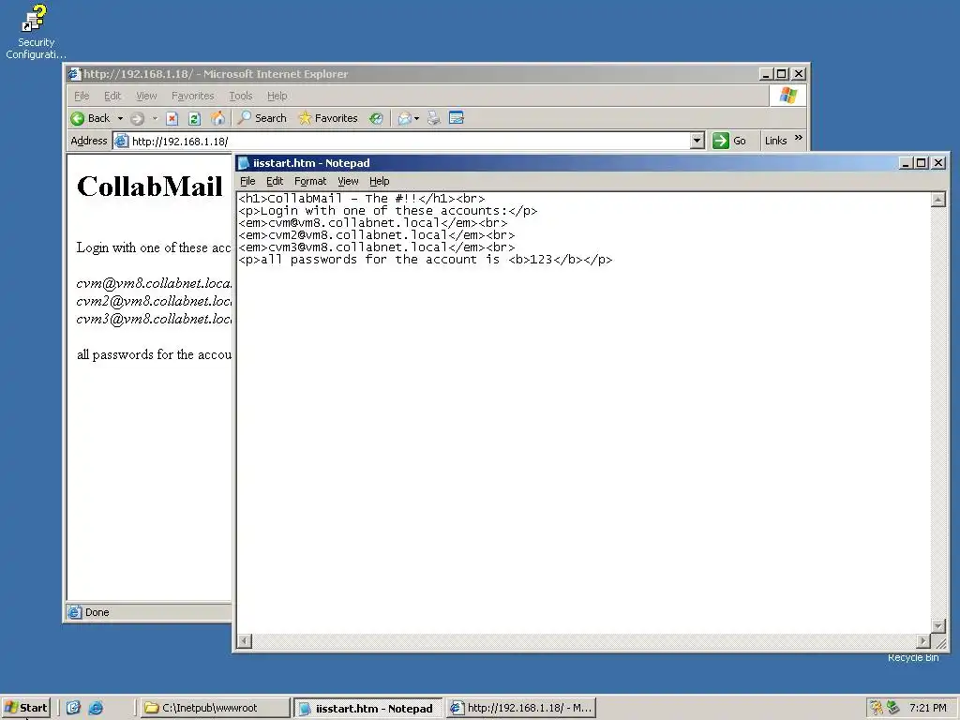Click the Start button

25,708
